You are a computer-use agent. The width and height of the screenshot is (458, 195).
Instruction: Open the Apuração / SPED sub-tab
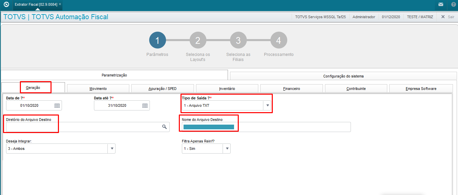pos(162,89)
